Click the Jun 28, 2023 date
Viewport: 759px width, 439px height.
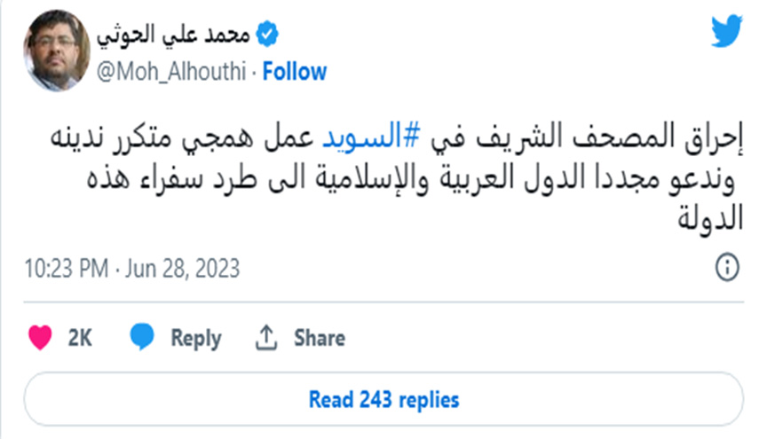(x=180, y=268)
